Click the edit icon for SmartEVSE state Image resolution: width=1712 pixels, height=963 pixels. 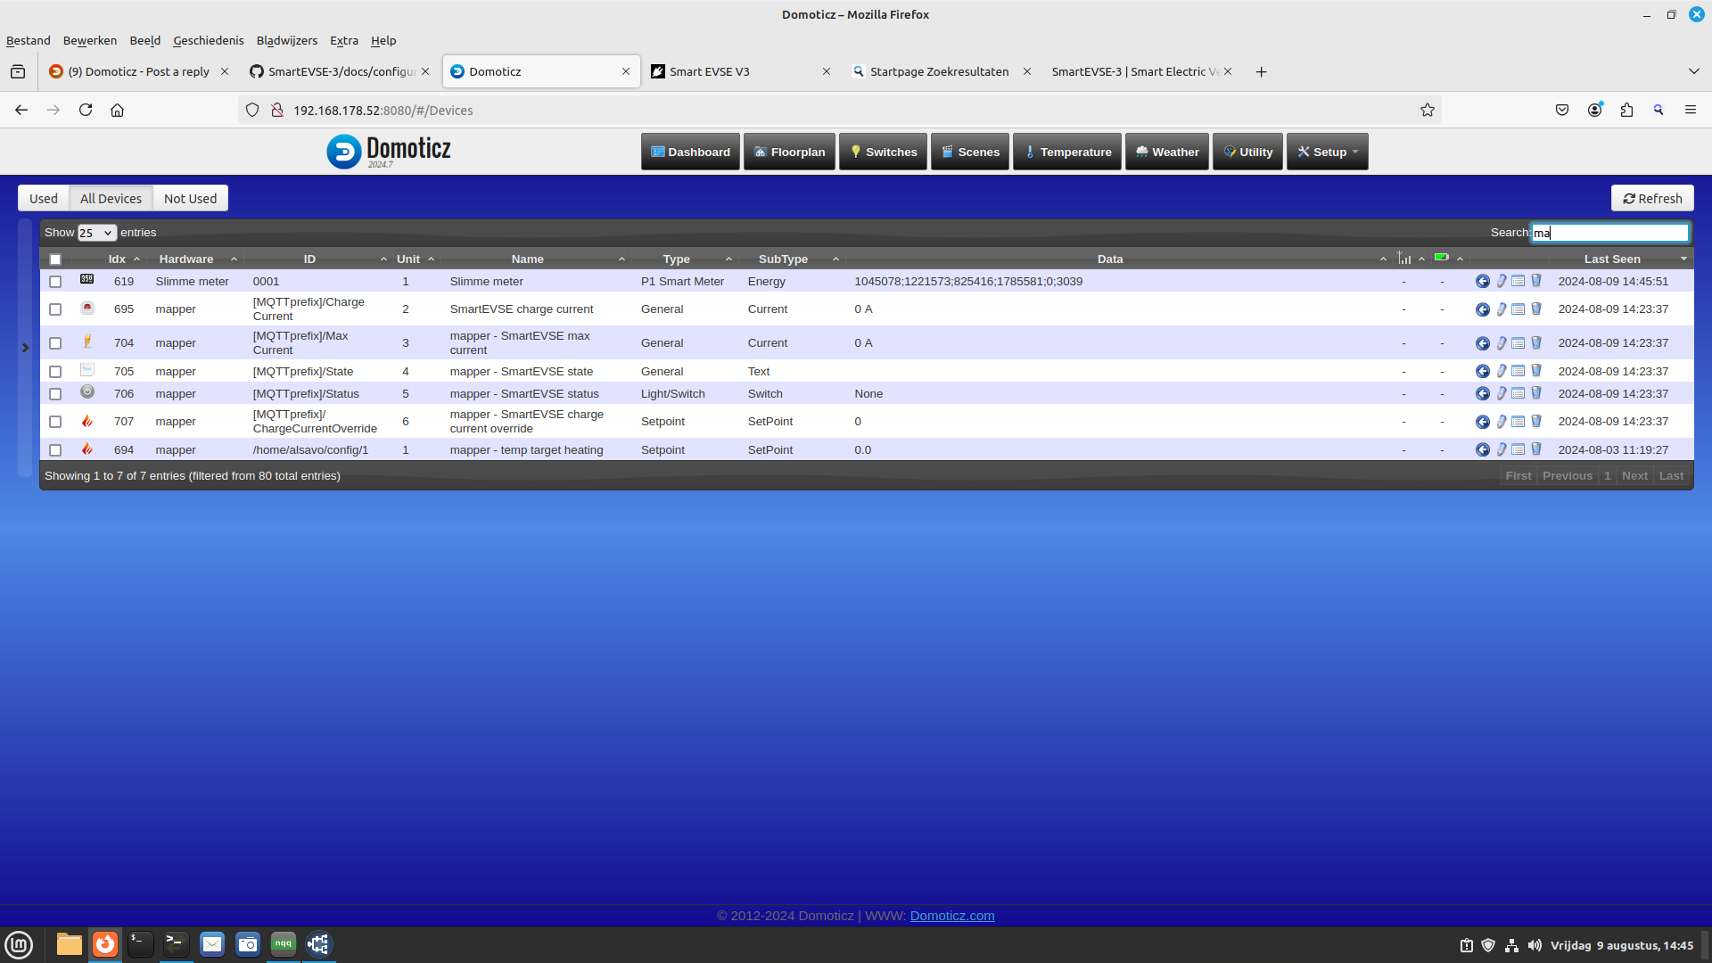(x=1502, y=372)
